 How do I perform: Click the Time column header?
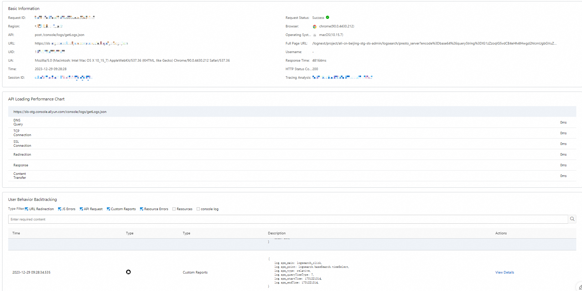(x=16, y=233)
